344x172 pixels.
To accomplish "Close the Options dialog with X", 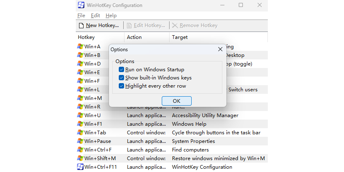I will (x=220, y=50).
